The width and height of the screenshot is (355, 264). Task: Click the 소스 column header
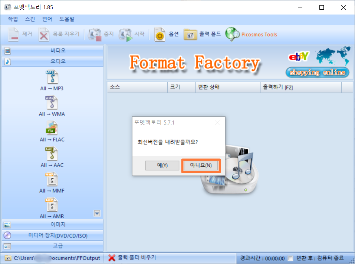(137, 87)
